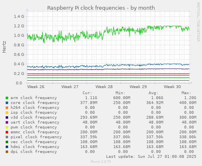Select the 'v3d clock frequency' legend label
Image resolution: width=202 pixels, height=166 pixels.
pos(34,117)
